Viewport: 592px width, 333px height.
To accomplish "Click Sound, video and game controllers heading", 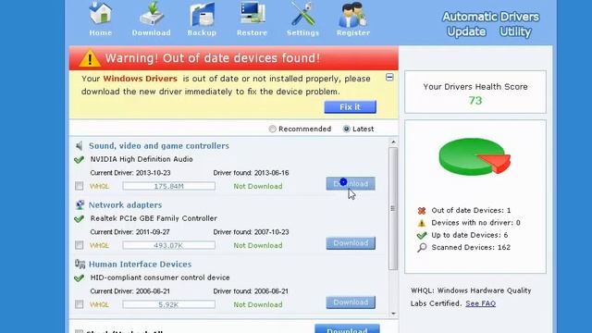I will [x=159, y=146].
